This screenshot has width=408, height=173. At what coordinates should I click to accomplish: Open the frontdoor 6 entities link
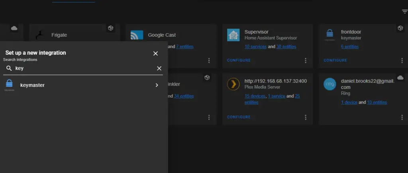coord(350,47)
